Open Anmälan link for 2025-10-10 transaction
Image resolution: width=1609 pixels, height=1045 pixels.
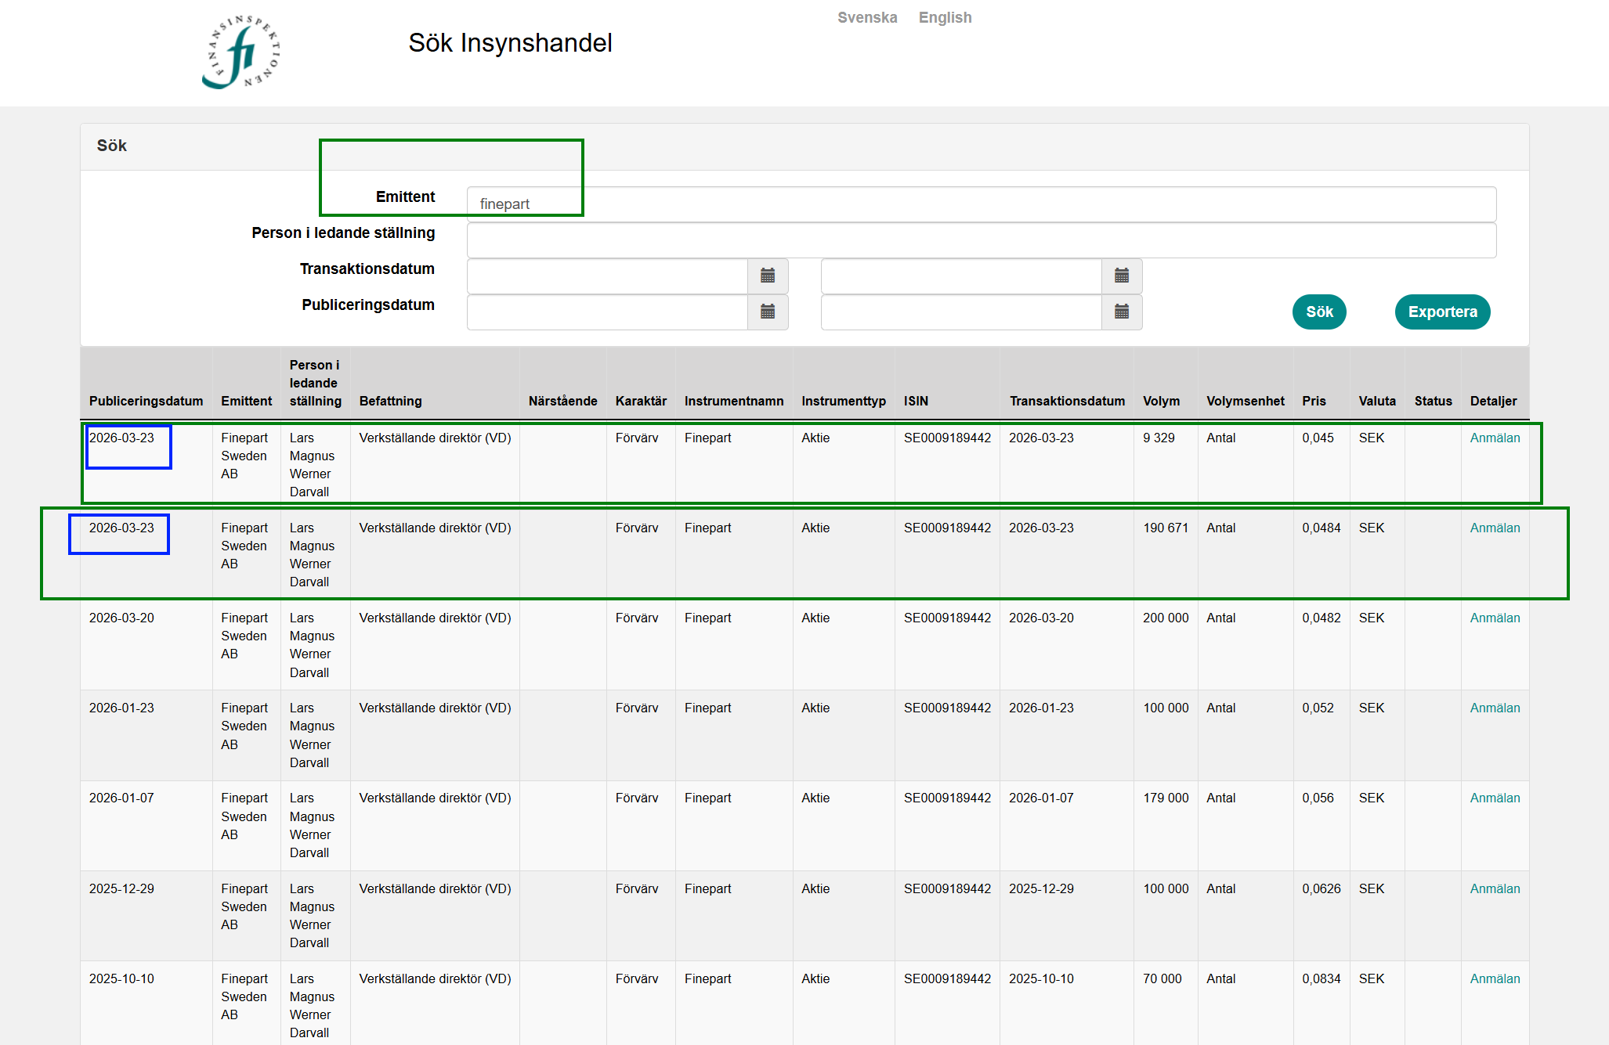1495,978
